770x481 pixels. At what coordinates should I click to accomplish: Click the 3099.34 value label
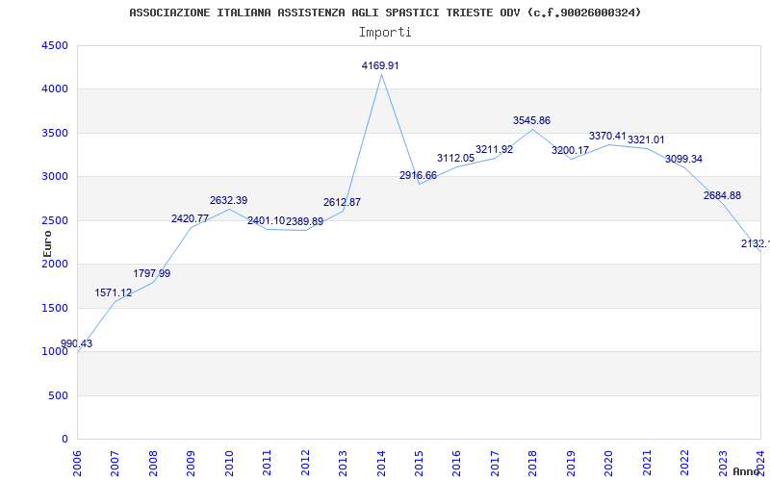683,159
